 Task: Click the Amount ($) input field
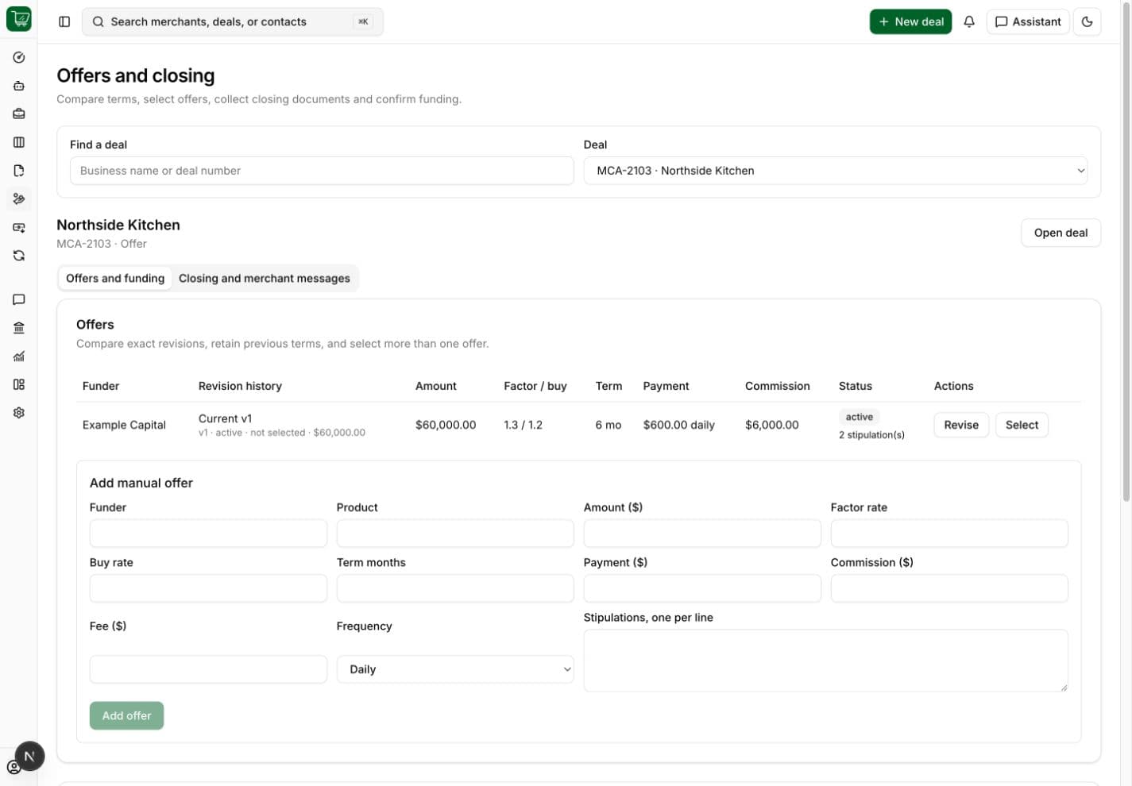[702, 534]
